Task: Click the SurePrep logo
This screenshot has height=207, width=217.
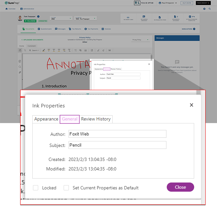Action: 12,3
